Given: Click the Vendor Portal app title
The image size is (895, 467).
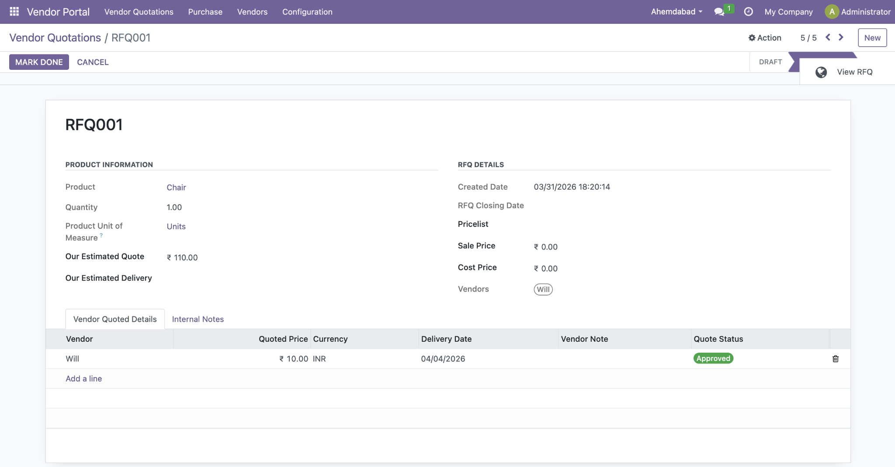Looking at the screenshot, I should pyautogui.click(x=58, y=12).
